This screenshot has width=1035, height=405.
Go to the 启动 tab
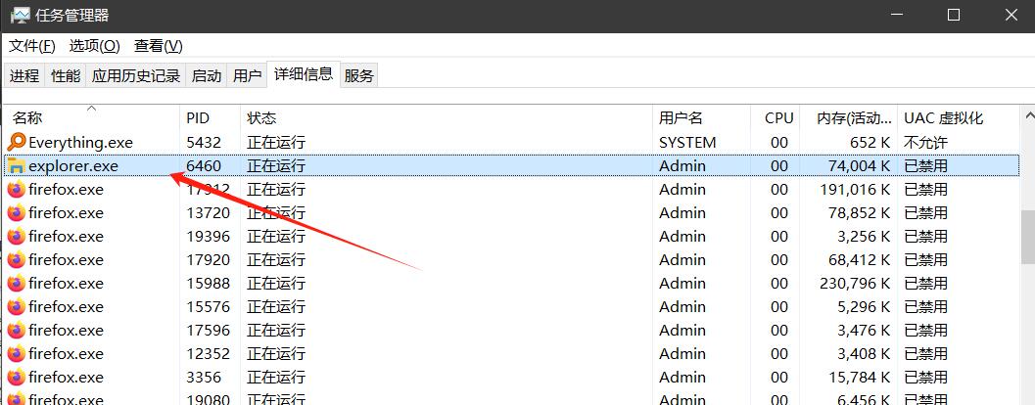click(x=207, y=76)
